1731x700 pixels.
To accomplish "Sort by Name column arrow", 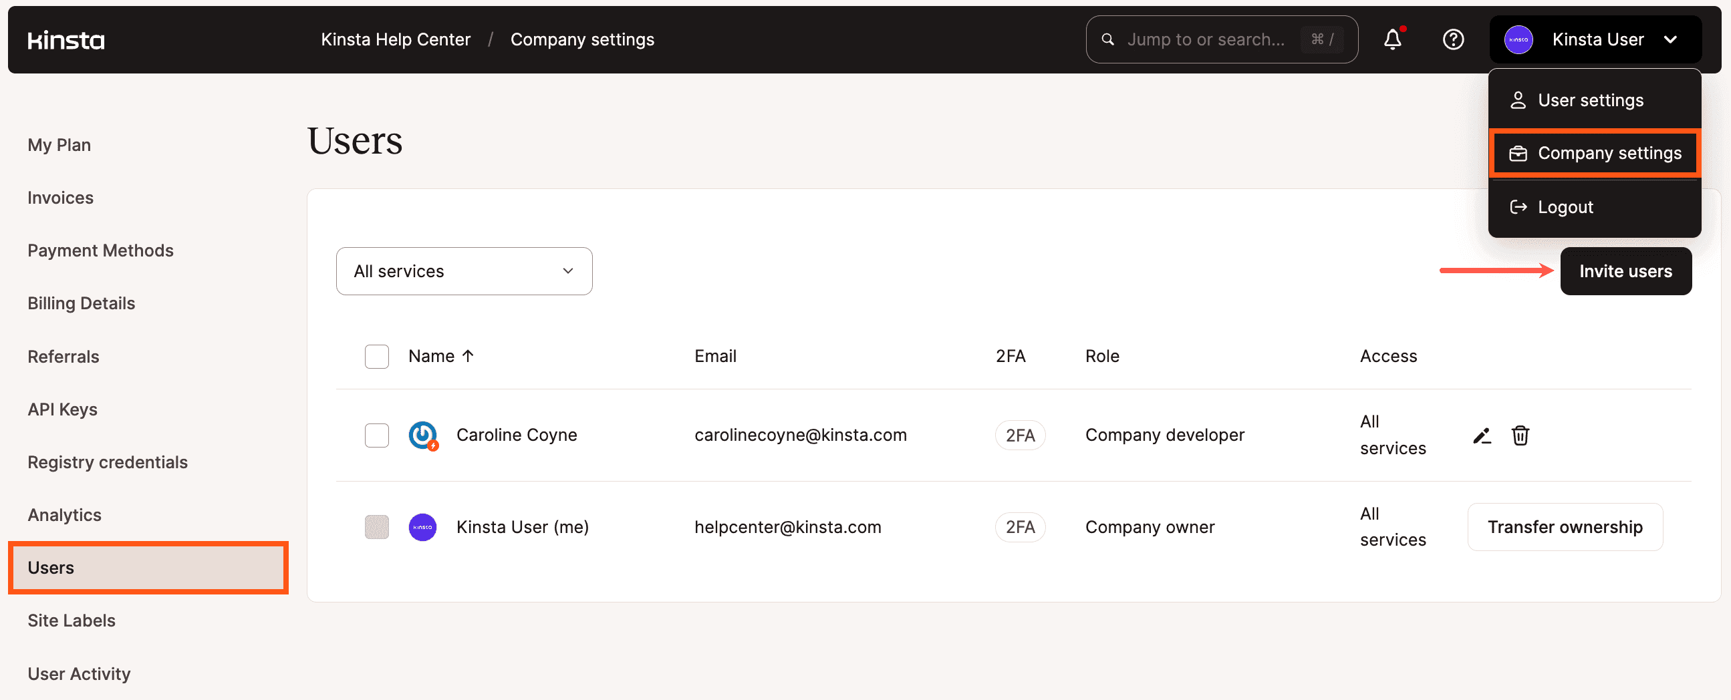I will coord(468,356).
